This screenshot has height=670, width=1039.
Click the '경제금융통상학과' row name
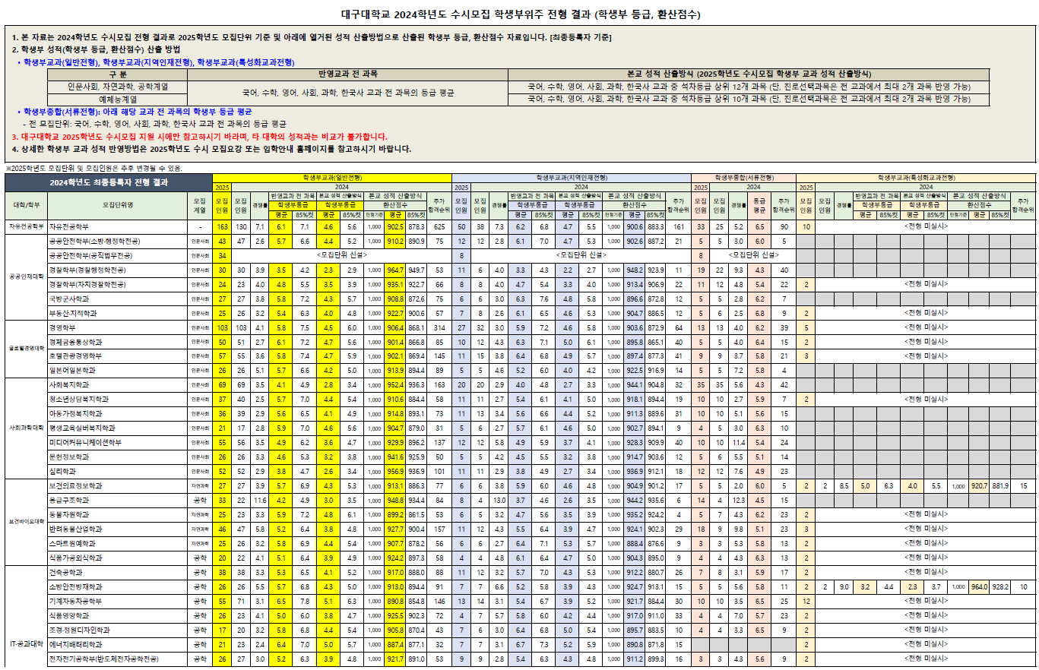[117, 342]
